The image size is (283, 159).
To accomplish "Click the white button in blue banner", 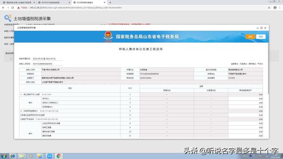I will pyautogui.click(x=261, y=37).
